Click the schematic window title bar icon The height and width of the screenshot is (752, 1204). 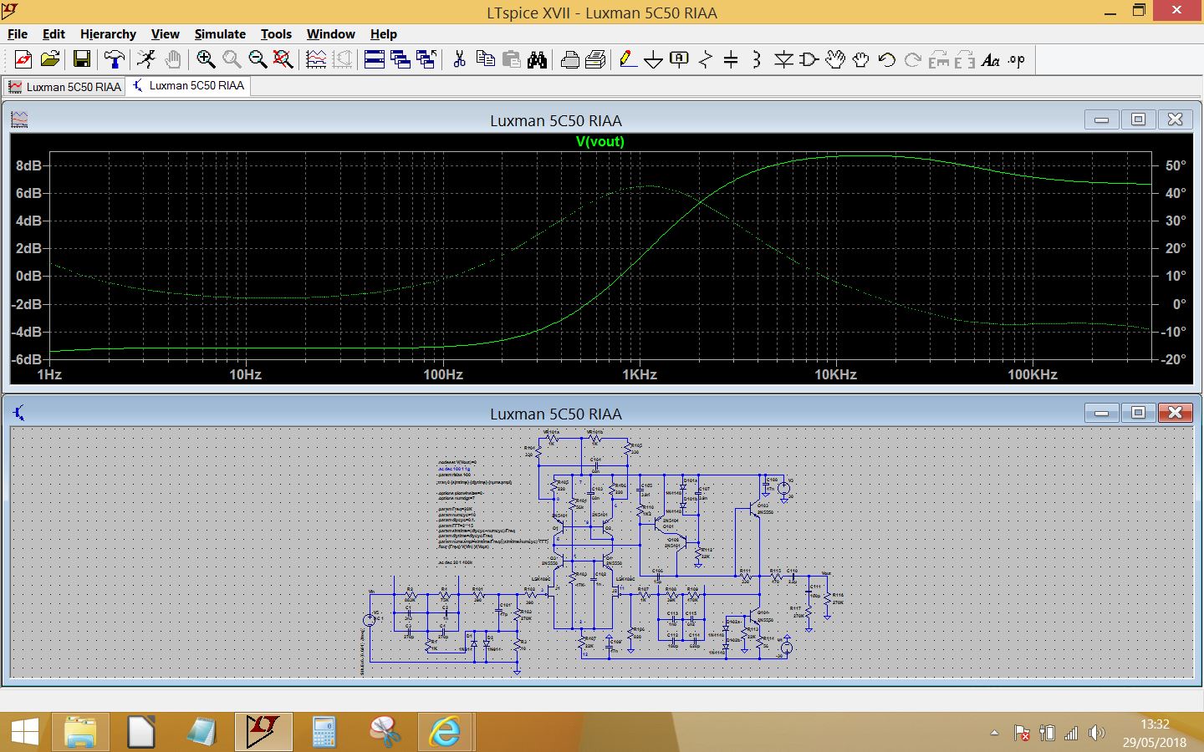coord(19,413)
